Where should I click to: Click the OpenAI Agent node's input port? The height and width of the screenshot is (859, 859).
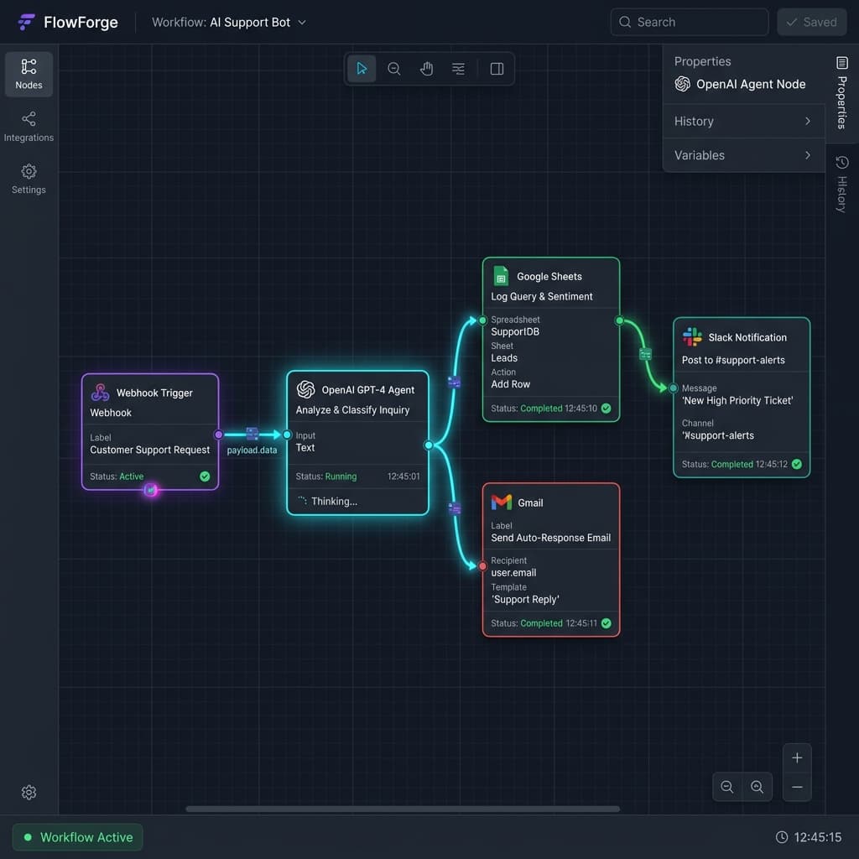click(x=287, y=435)
